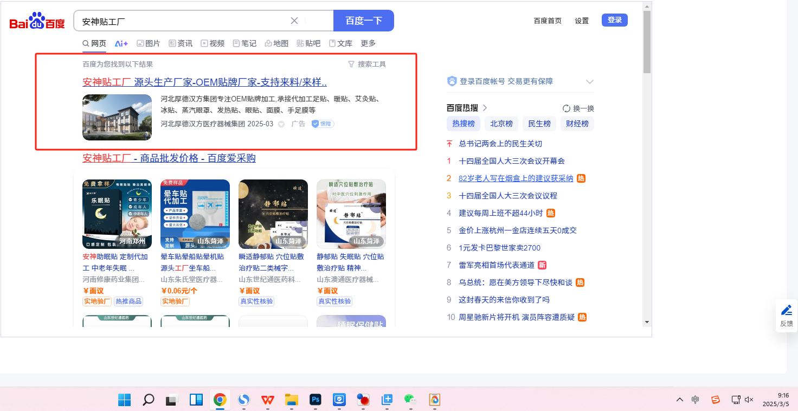Open hot topic 82岁老人写在烟盒上的建议获采纳
Screen dimensions: 798x411
pos(516,178)
